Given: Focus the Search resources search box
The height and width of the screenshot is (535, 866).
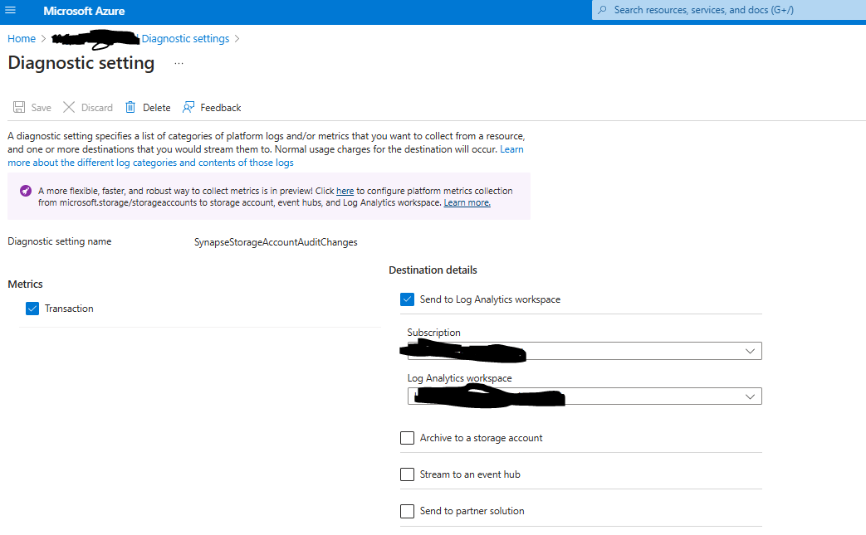Looking at the screenshot, I should click(728, 10).
